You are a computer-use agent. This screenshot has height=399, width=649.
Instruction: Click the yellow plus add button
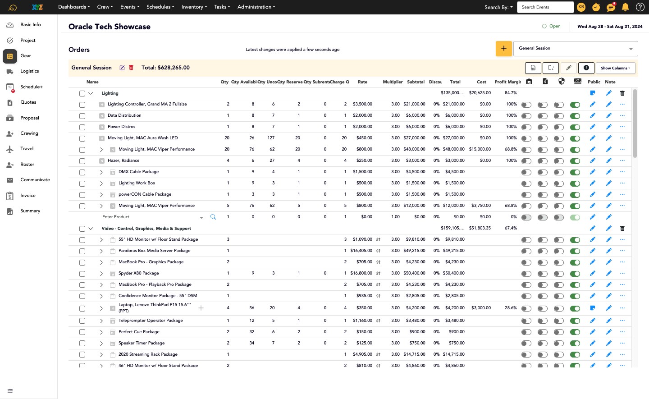[x=503, y=49]
